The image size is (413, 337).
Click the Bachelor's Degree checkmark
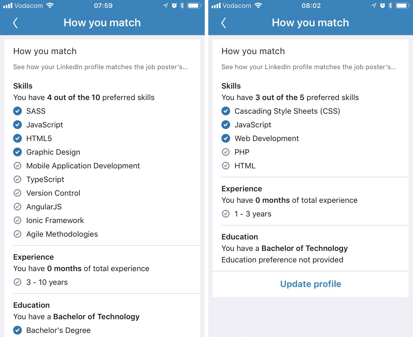[17, 330]
